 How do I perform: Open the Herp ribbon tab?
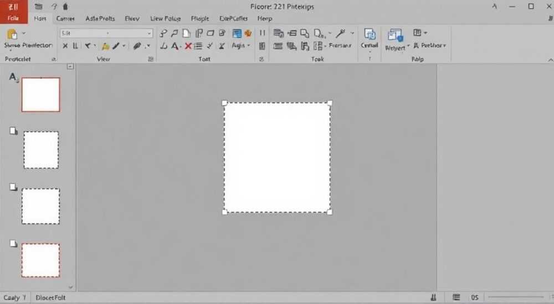pyautogui.click(x=265, y=18)
